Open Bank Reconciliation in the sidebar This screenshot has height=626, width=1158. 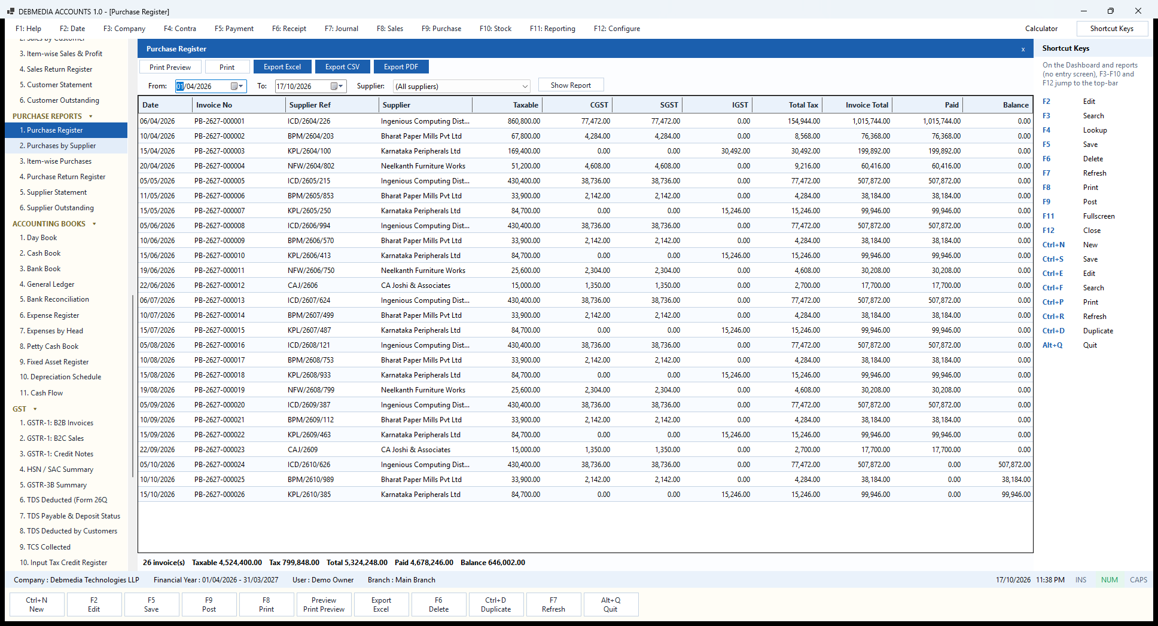[66, 299]
